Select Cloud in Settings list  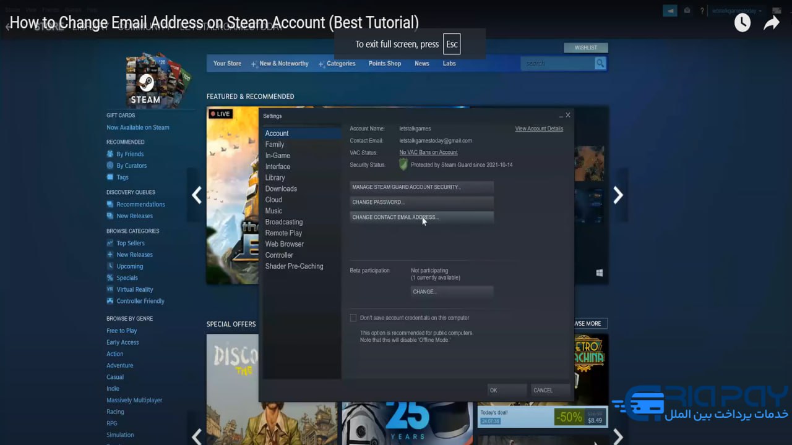pyautogui.click(x=302, y=200)
